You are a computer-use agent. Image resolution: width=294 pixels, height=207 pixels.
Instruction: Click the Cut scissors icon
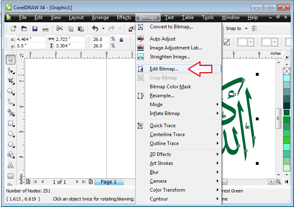[x=59, y=28]
